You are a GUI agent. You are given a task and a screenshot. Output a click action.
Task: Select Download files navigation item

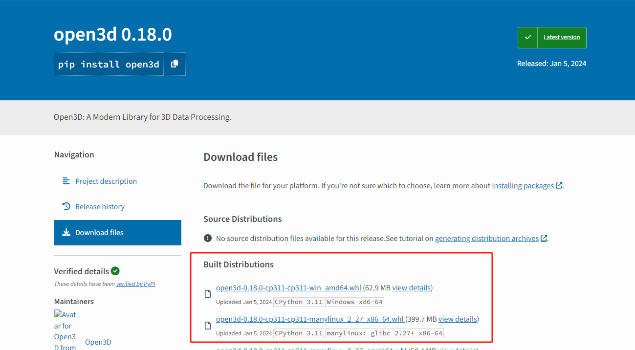pos(118,233)
